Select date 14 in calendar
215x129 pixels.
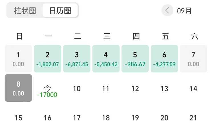click(x=194, y=89)
